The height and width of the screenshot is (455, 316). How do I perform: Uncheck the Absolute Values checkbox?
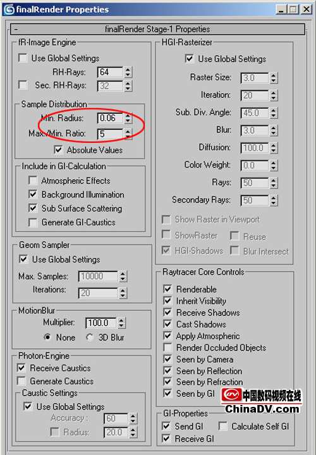click(58, 150)
